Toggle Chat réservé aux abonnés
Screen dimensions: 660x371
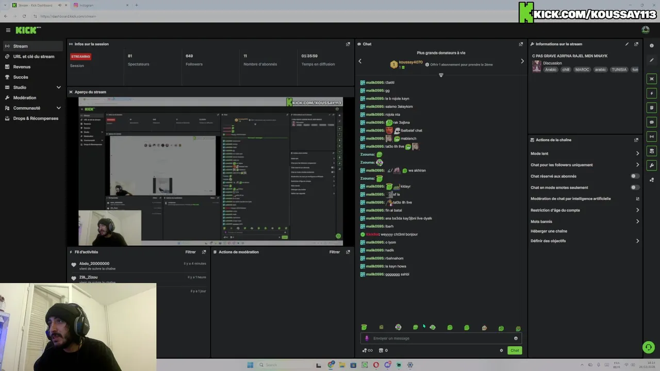tap(635, 176)
